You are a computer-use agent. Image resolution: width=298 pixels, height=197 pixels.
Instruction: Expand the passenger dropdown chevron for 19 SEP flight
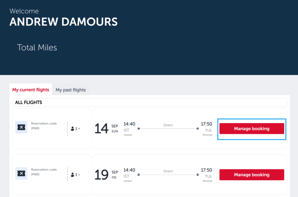click(79, 175)
